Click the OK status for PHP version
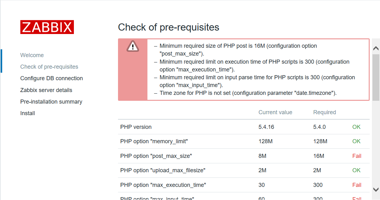Image resolution: width=380 pixels, height=200 pixels. coord(356,127)
